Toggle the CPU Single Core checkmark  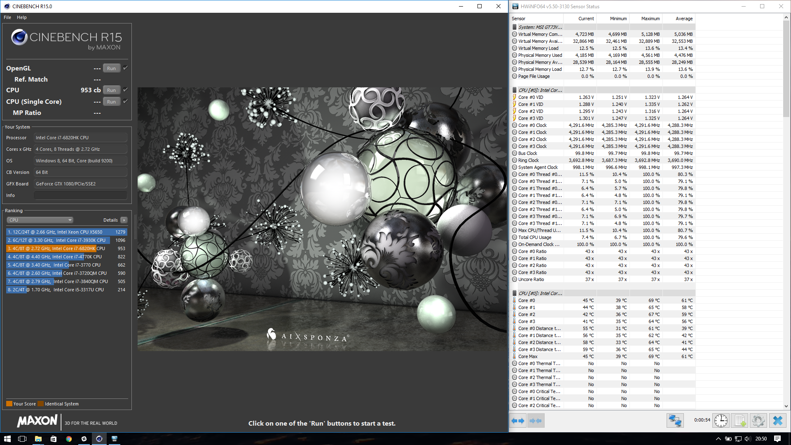pos(125,101)
